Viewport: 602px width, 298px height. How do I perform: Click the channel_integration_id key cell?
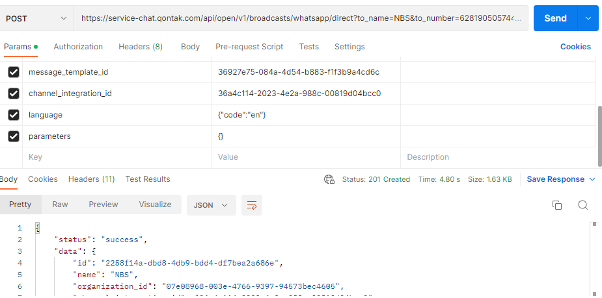point(117,93)
